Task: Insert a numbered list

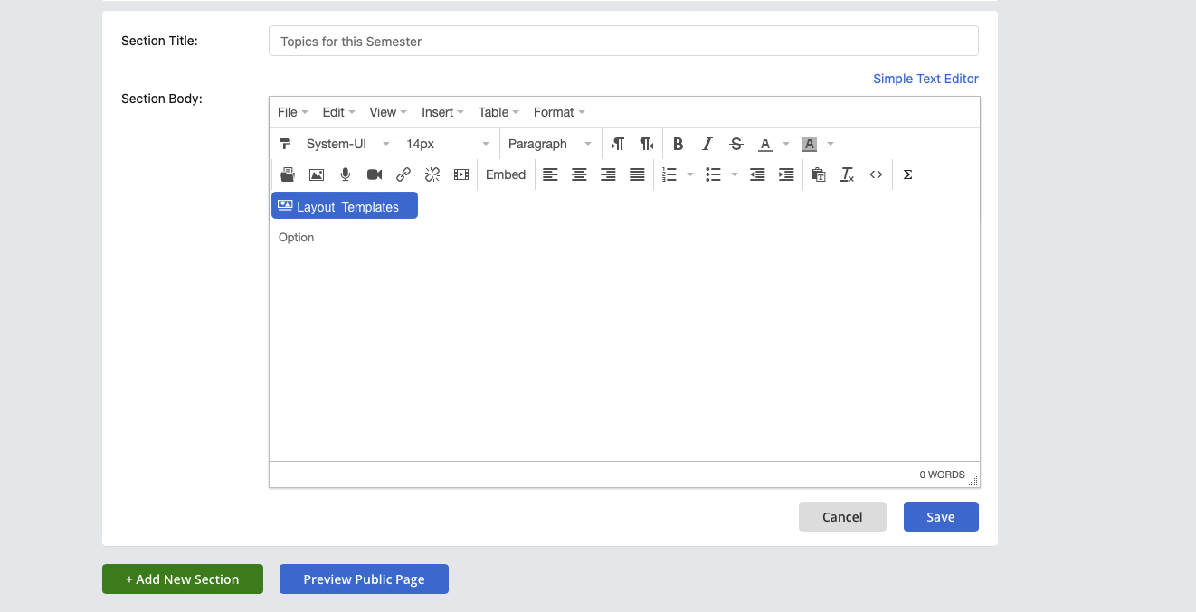Action: click(x=670, y=174)
